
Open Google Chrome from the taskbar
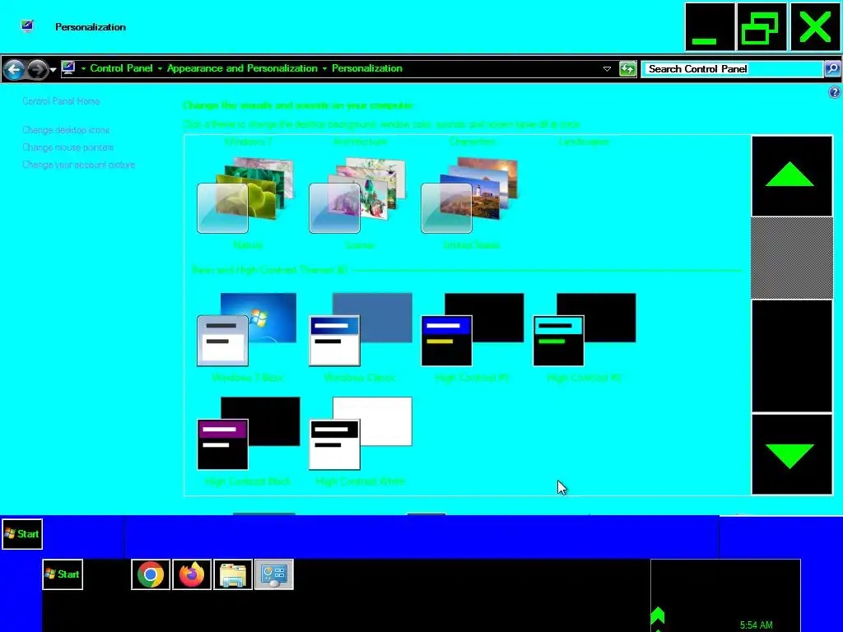151,574
